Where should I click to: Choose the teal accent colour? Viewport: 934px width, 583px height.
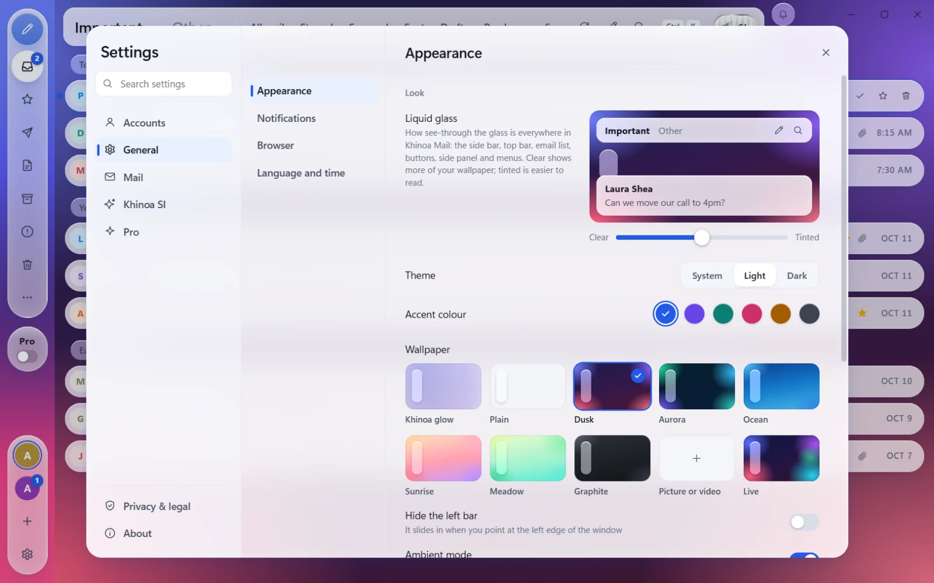point(723,314)
